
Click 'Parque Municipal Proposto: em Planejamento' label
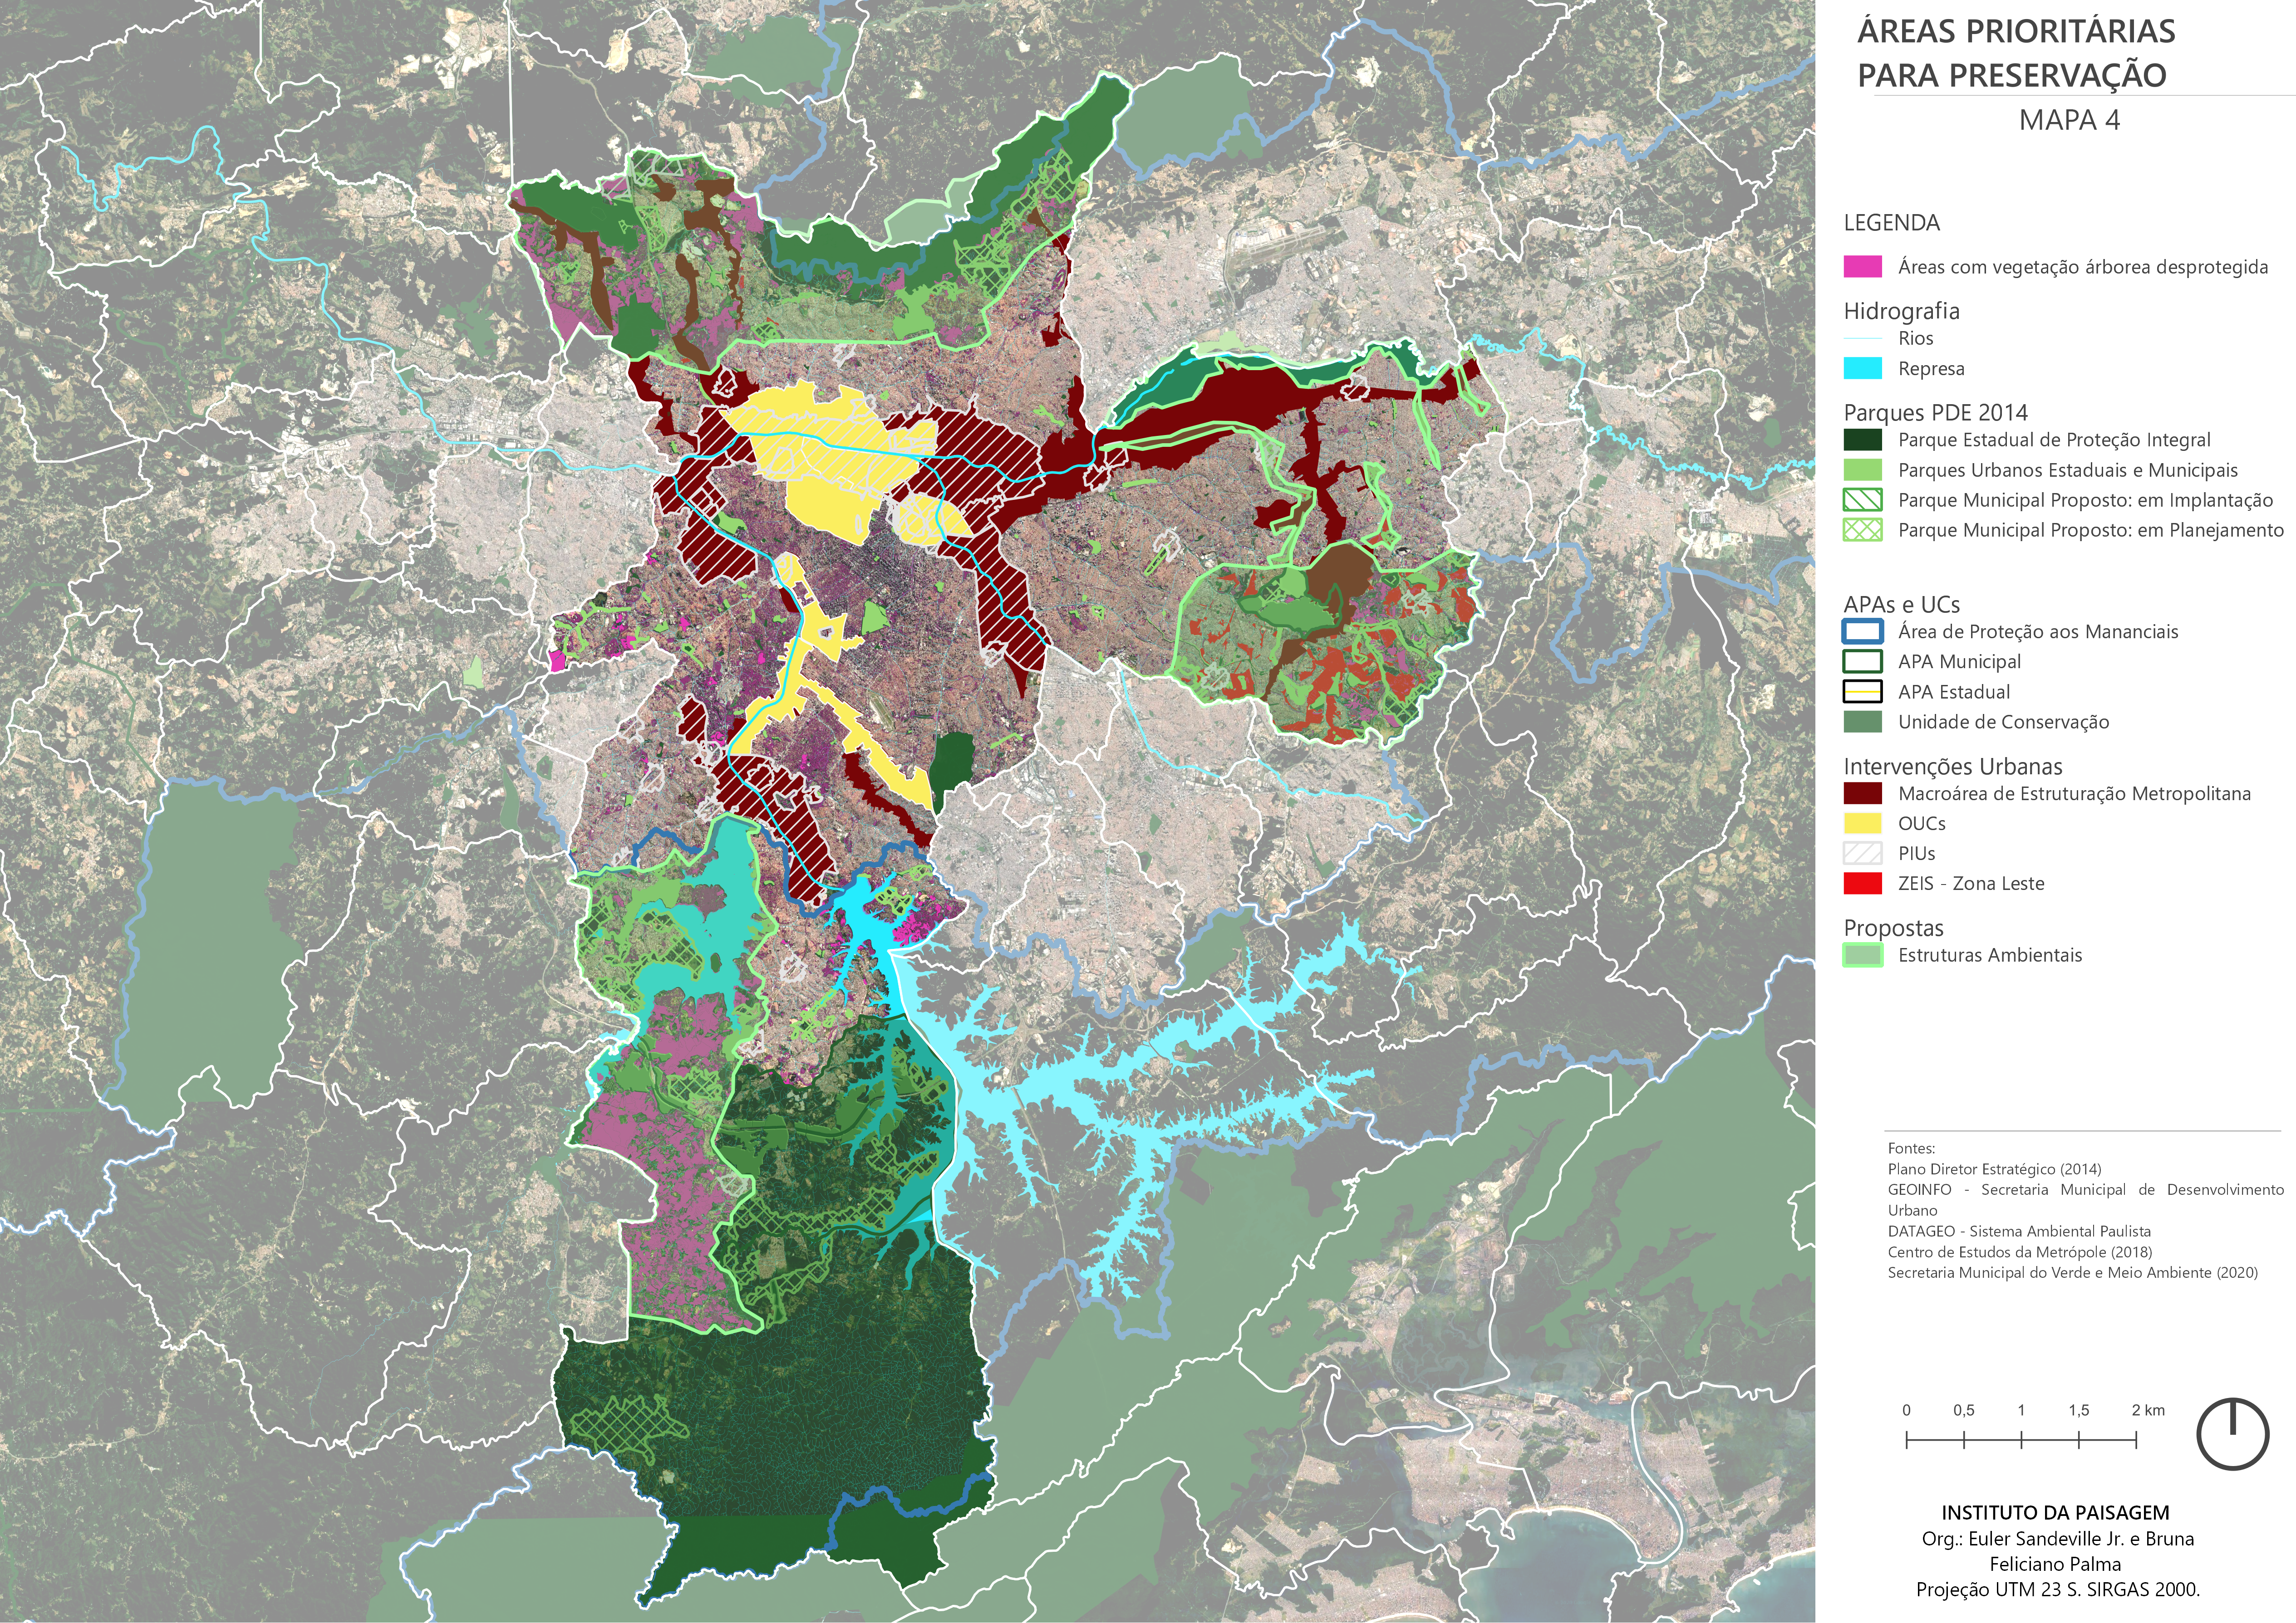point(2091,530)
